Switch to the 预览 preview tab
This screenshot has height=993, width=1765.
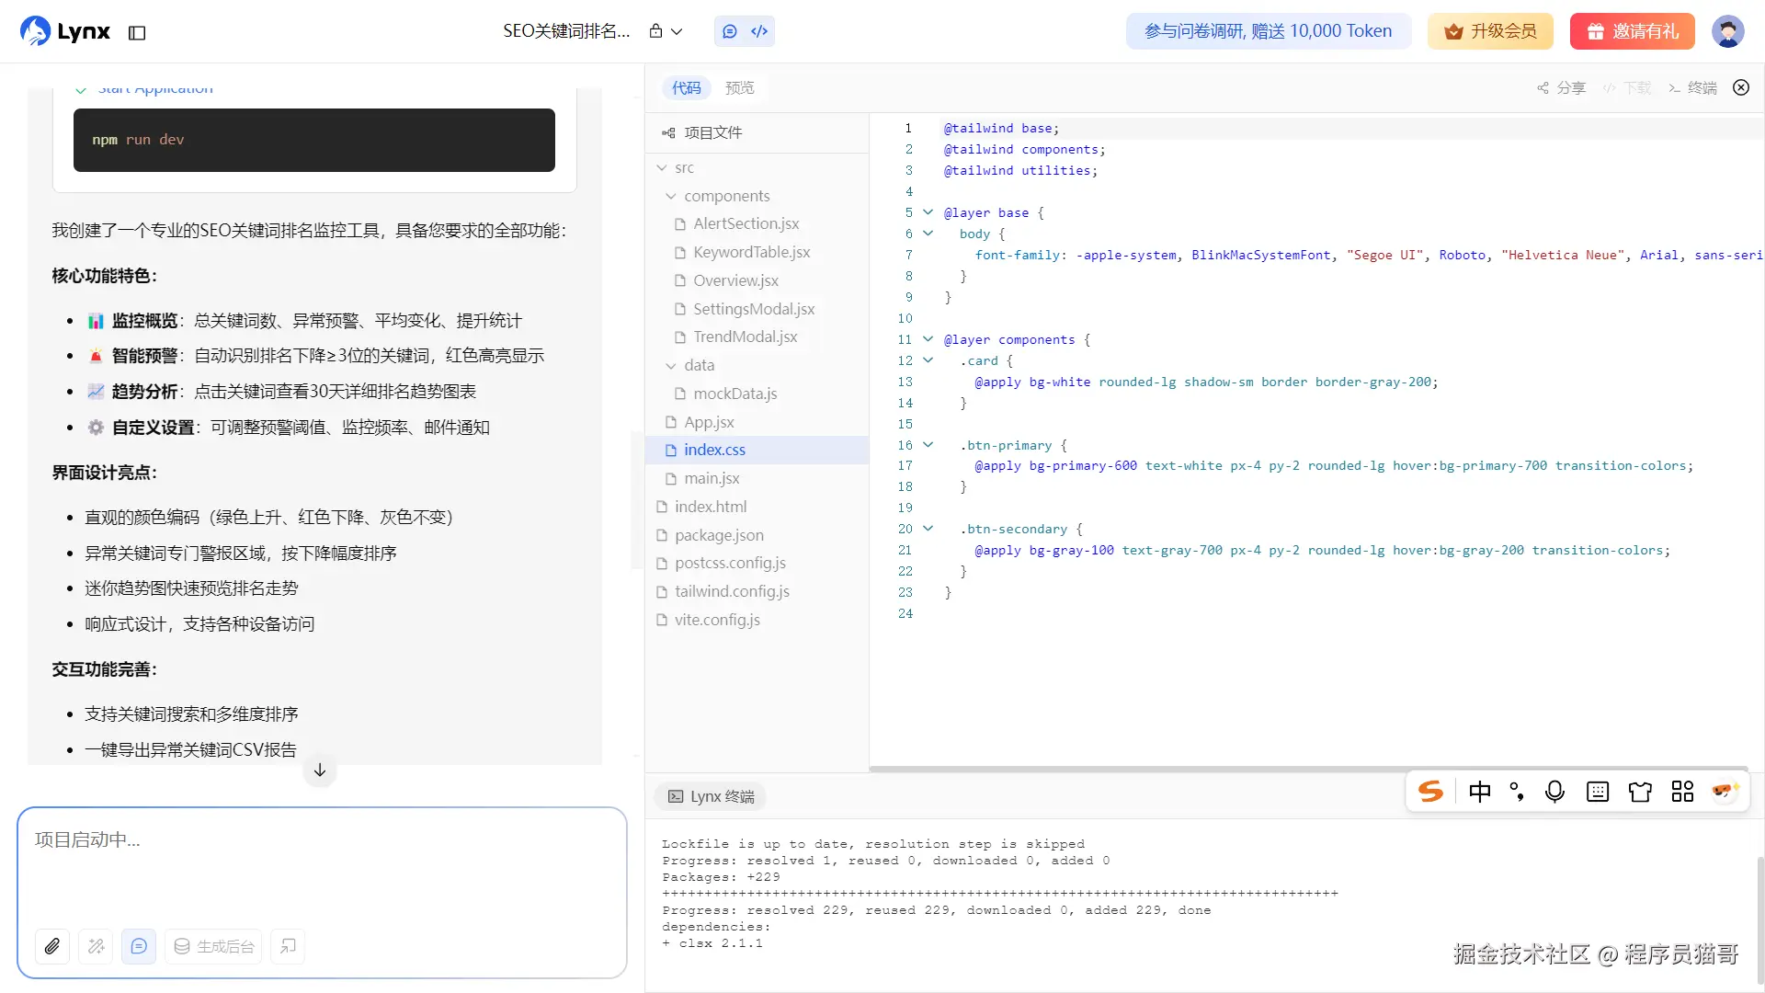click(739, 88)
